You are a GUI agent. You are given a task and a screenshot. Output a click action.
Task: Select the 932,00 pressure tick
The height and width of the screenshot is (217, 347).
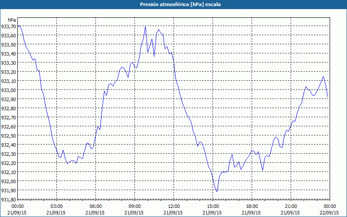click(8, 181)
